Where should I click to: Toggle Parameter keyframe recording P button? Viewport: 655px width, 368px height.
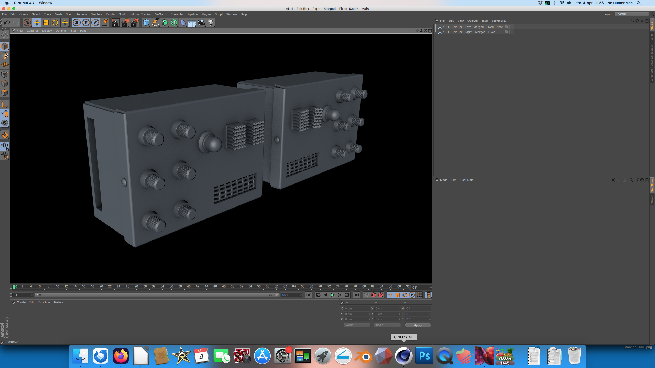click(x=412, y=295)
